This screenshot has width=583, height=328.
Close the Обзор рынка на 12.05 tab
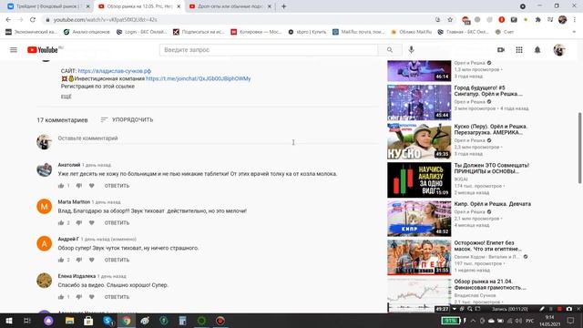[x=179, y=6]
